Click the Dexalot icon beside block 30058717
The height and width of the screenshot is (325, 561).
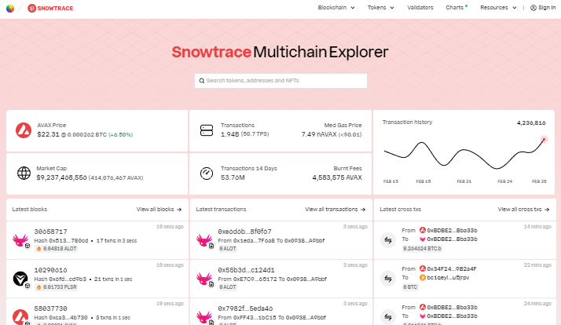20,240
